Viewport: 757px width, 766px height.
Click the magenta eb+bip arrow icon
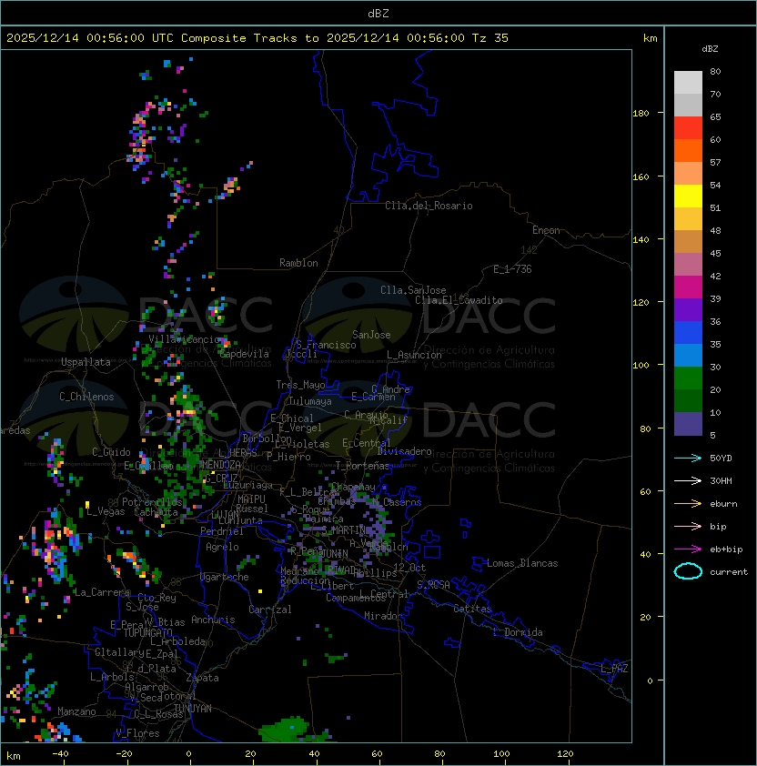(688, 549)
